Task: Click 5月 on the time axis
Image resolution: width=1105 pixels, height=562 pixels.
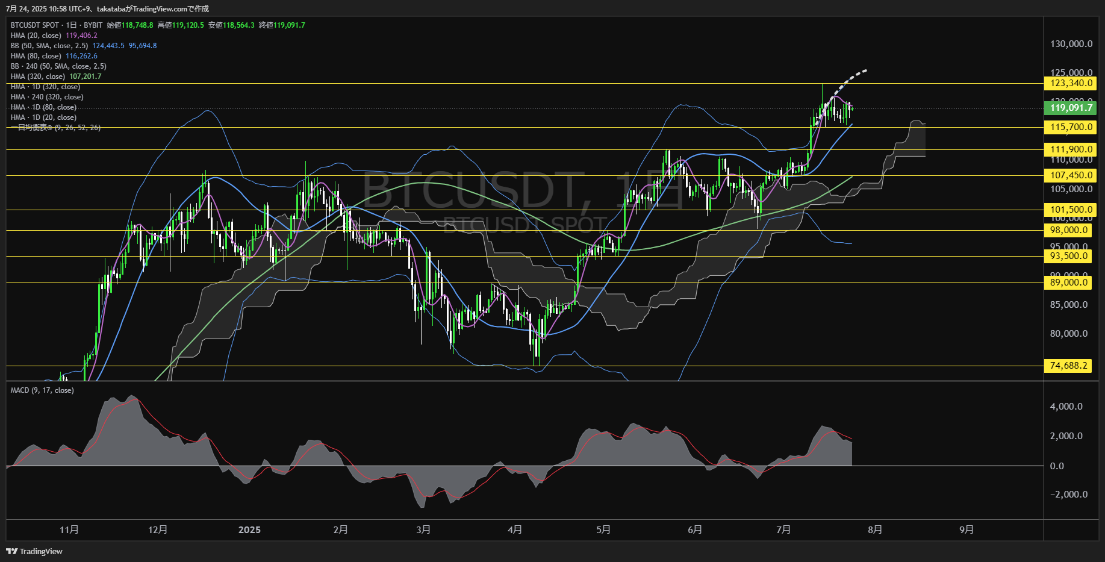Action: (x=603, y=530)
